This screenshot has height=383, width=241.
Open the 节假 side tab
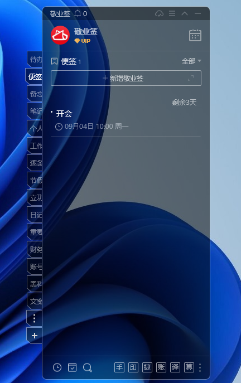[35, 180]
